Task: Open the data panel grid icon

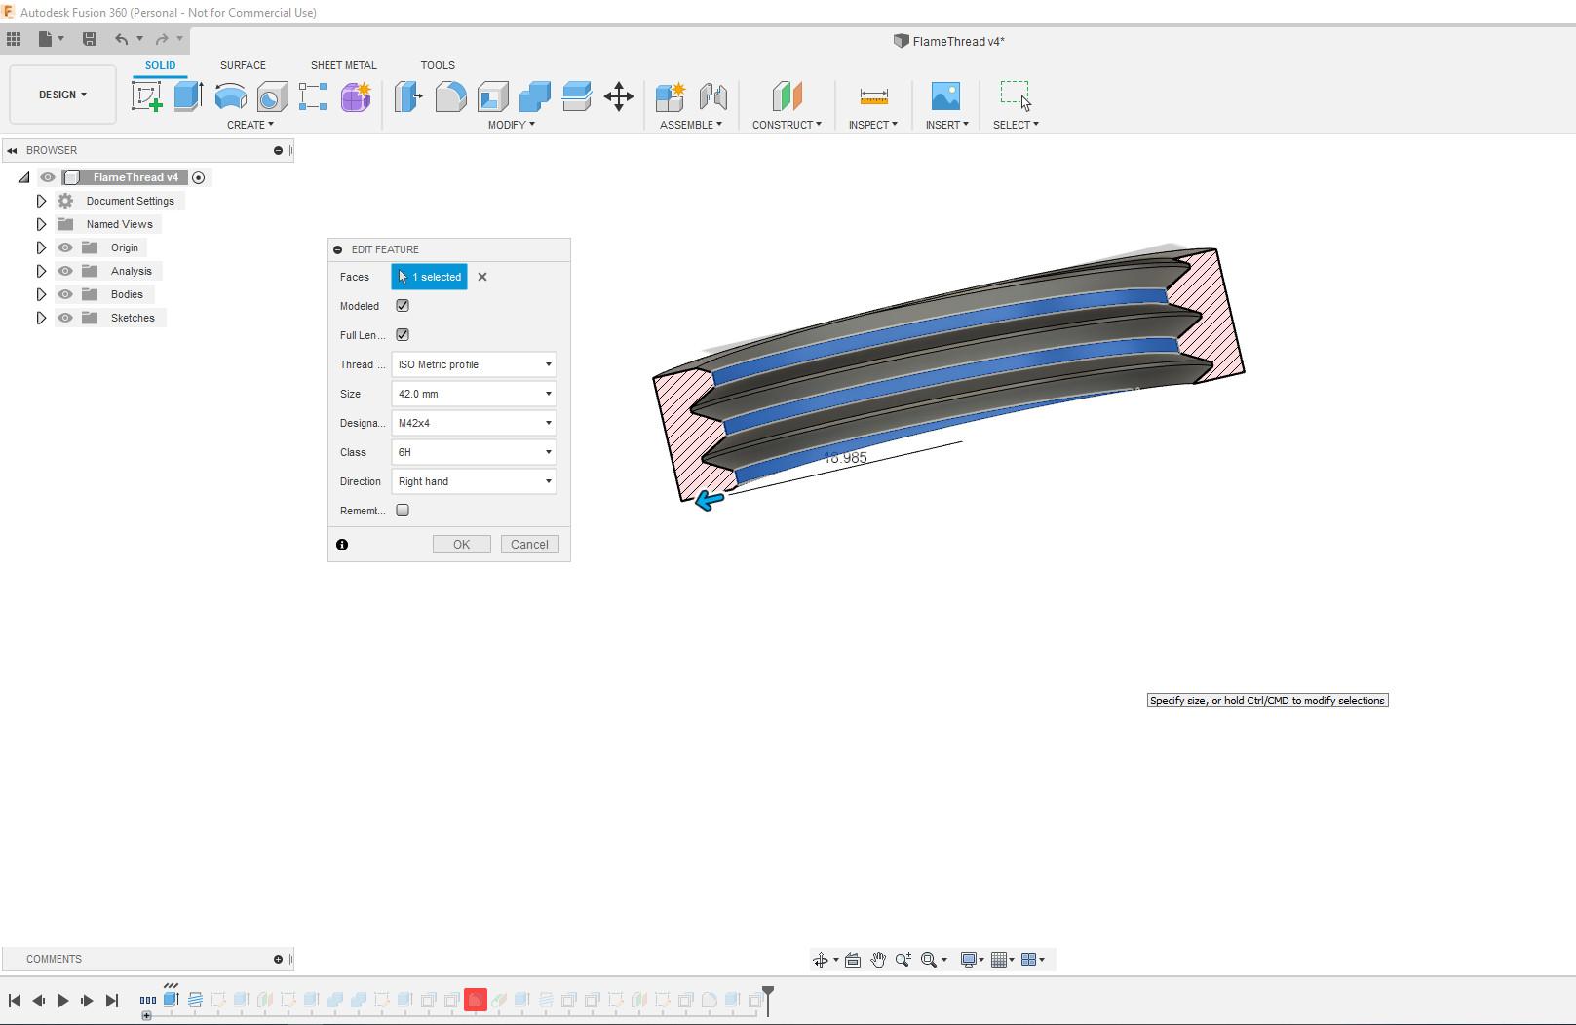Action: 14,39
